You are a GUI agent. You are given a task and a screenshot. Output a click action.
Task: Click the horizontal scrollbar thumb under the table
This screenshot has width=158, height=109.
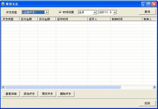click(63, 87)
